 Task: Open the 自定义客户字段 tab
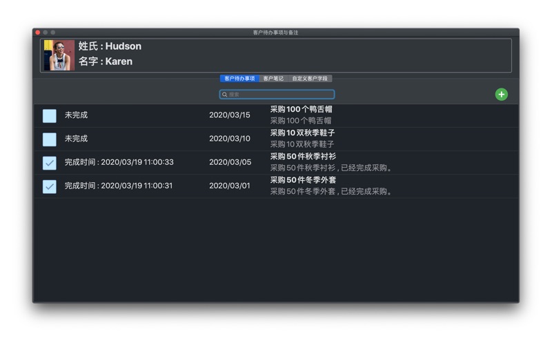point(310,79)
